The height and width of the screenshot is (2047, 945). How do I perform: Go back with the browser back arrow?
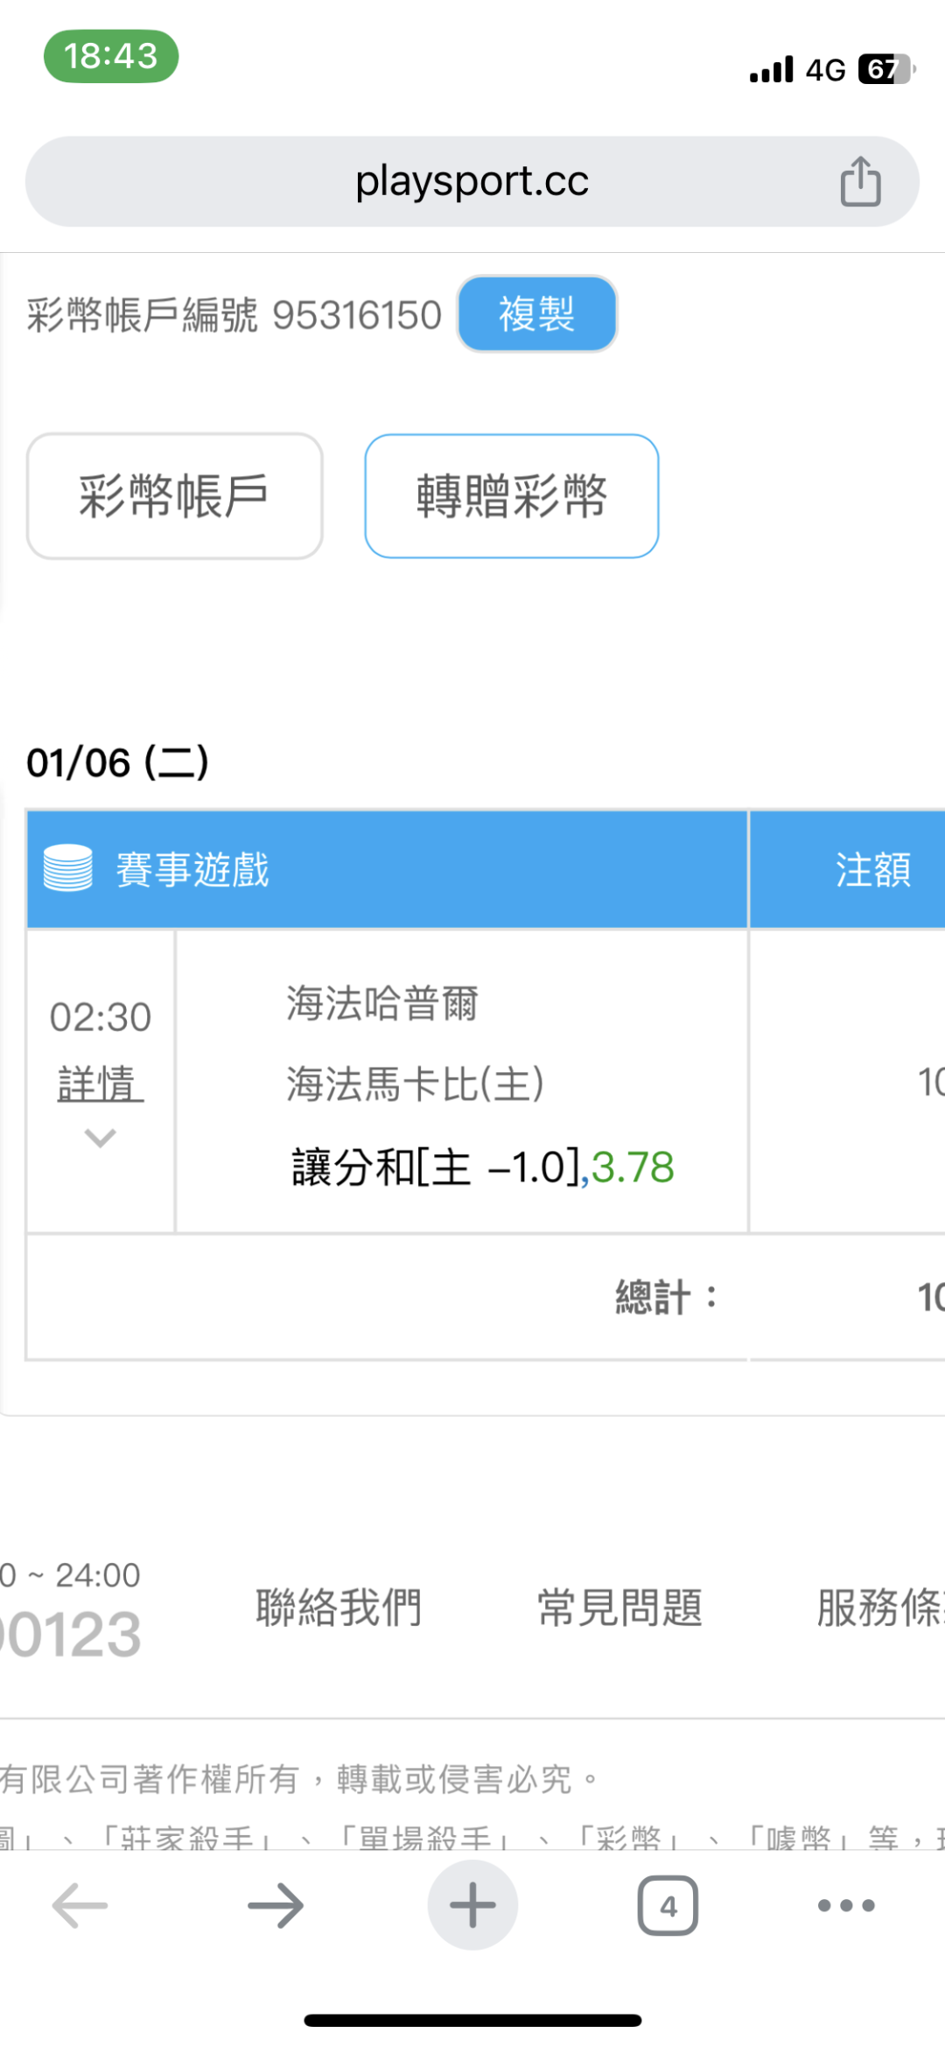click(x=80, y=1905)
